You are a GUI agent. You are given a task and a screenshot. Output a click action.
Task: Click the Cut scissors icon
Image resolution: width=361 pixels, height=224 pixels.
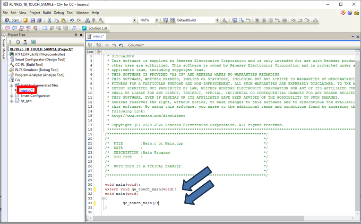pos(50,20)
